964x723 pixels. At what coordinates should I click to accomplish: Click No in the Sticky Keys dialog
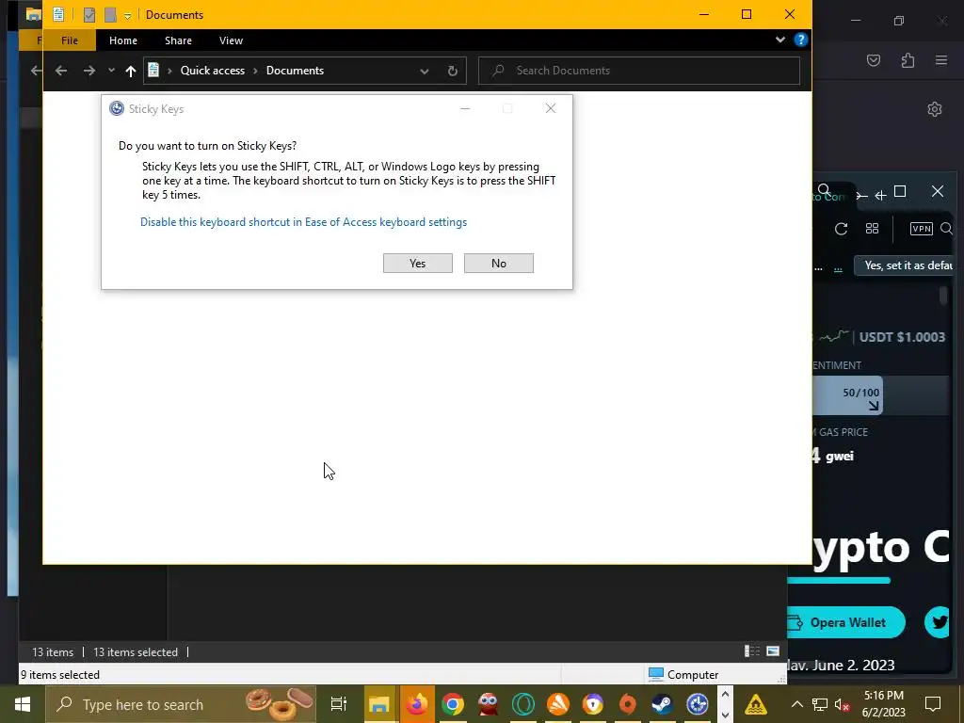pos(499,264)
